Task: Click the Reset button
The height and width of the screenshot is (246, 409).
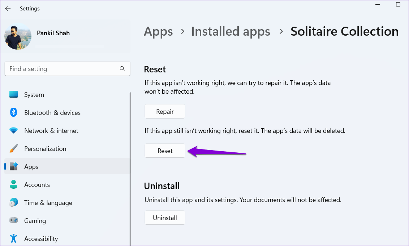Action: pos(165,151)
